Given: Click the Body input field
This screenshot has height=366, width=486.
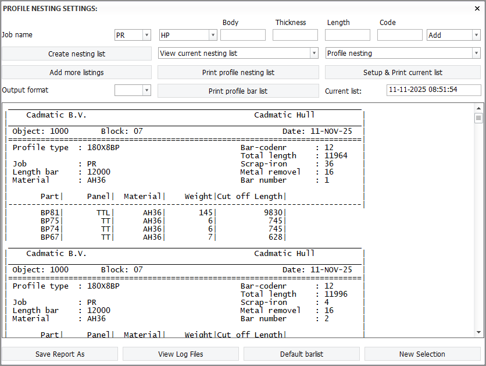Looking at the screenshot, I should (x=243, y=35).
